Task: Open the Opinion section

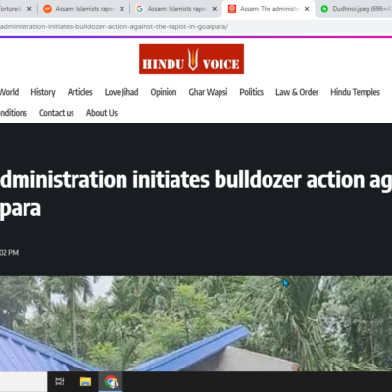Action: tap(164, 92)
